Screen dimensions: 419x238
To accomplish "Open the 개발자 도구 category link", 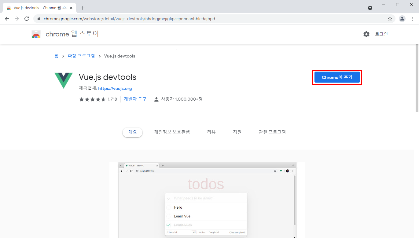I will (x=135, y=99).
